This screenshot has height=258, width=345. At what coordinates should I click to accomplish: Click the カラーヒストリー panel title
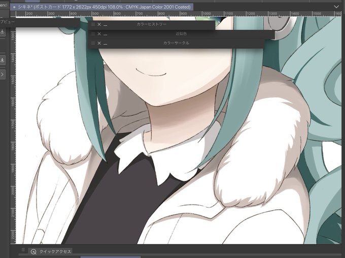152,24
